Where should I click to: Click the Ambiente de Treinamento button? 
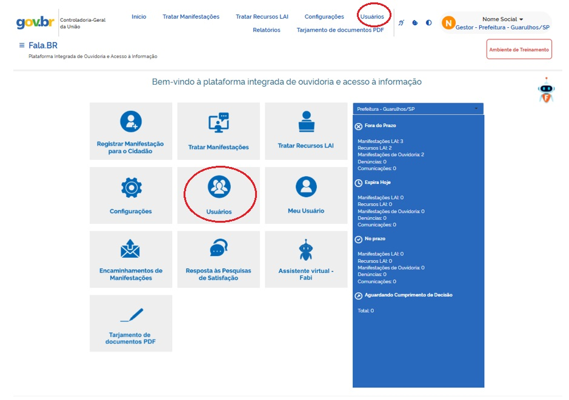pyautogui.click(x=519, y=50)
